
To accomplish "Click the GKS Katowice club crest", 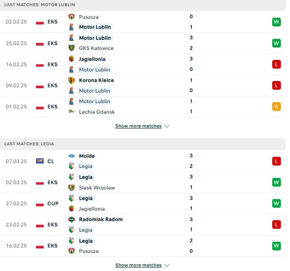I will click(72, 48).
